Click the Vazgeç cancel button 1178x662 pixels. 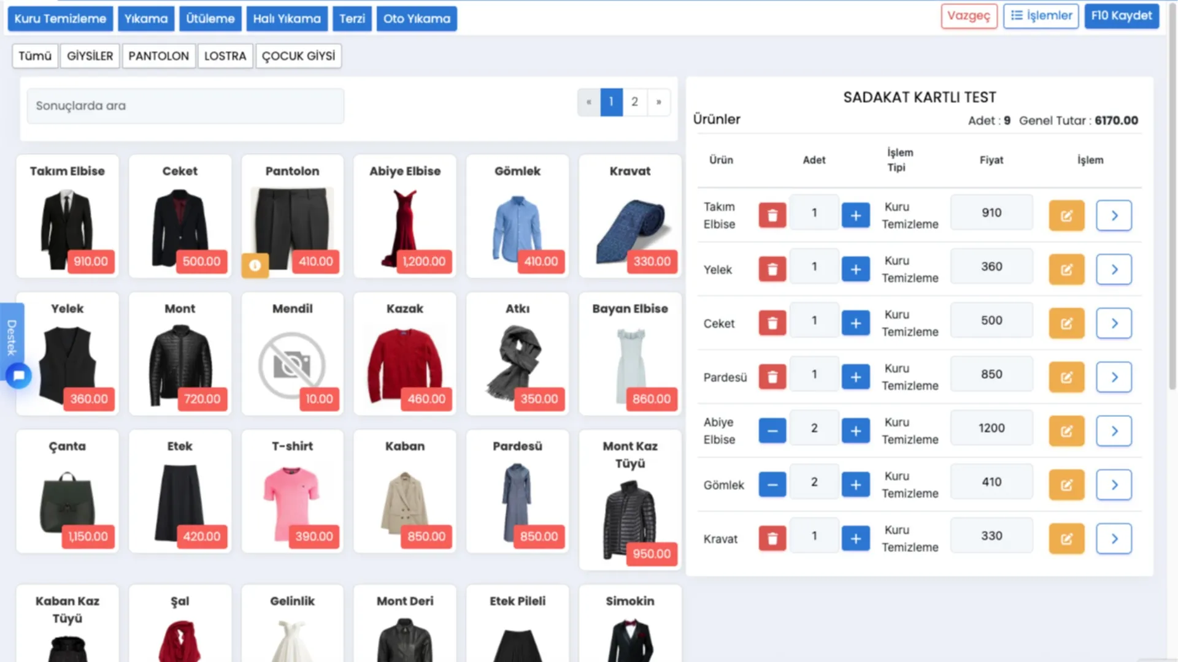pos(968,16)
